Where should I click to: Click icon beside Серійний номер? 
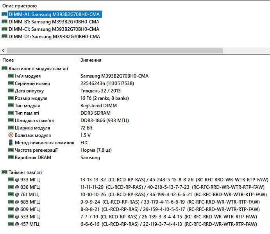(x=11, y=83)
